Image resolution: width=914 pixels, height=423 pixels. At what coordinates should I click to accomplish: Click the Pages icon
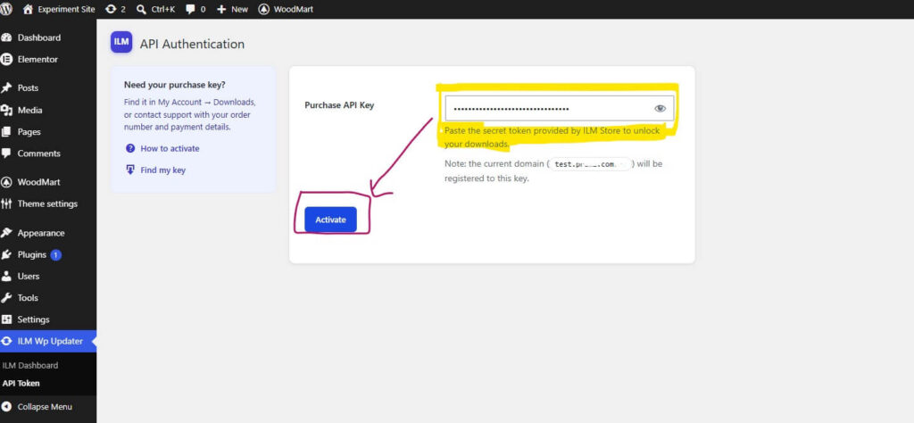coord(6,132)
